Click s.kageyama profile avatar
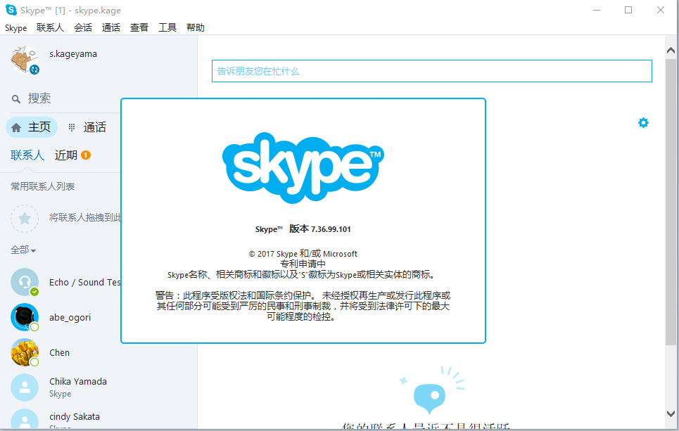Viewport: 679px width, 431px height. click(x=25, y=60)
